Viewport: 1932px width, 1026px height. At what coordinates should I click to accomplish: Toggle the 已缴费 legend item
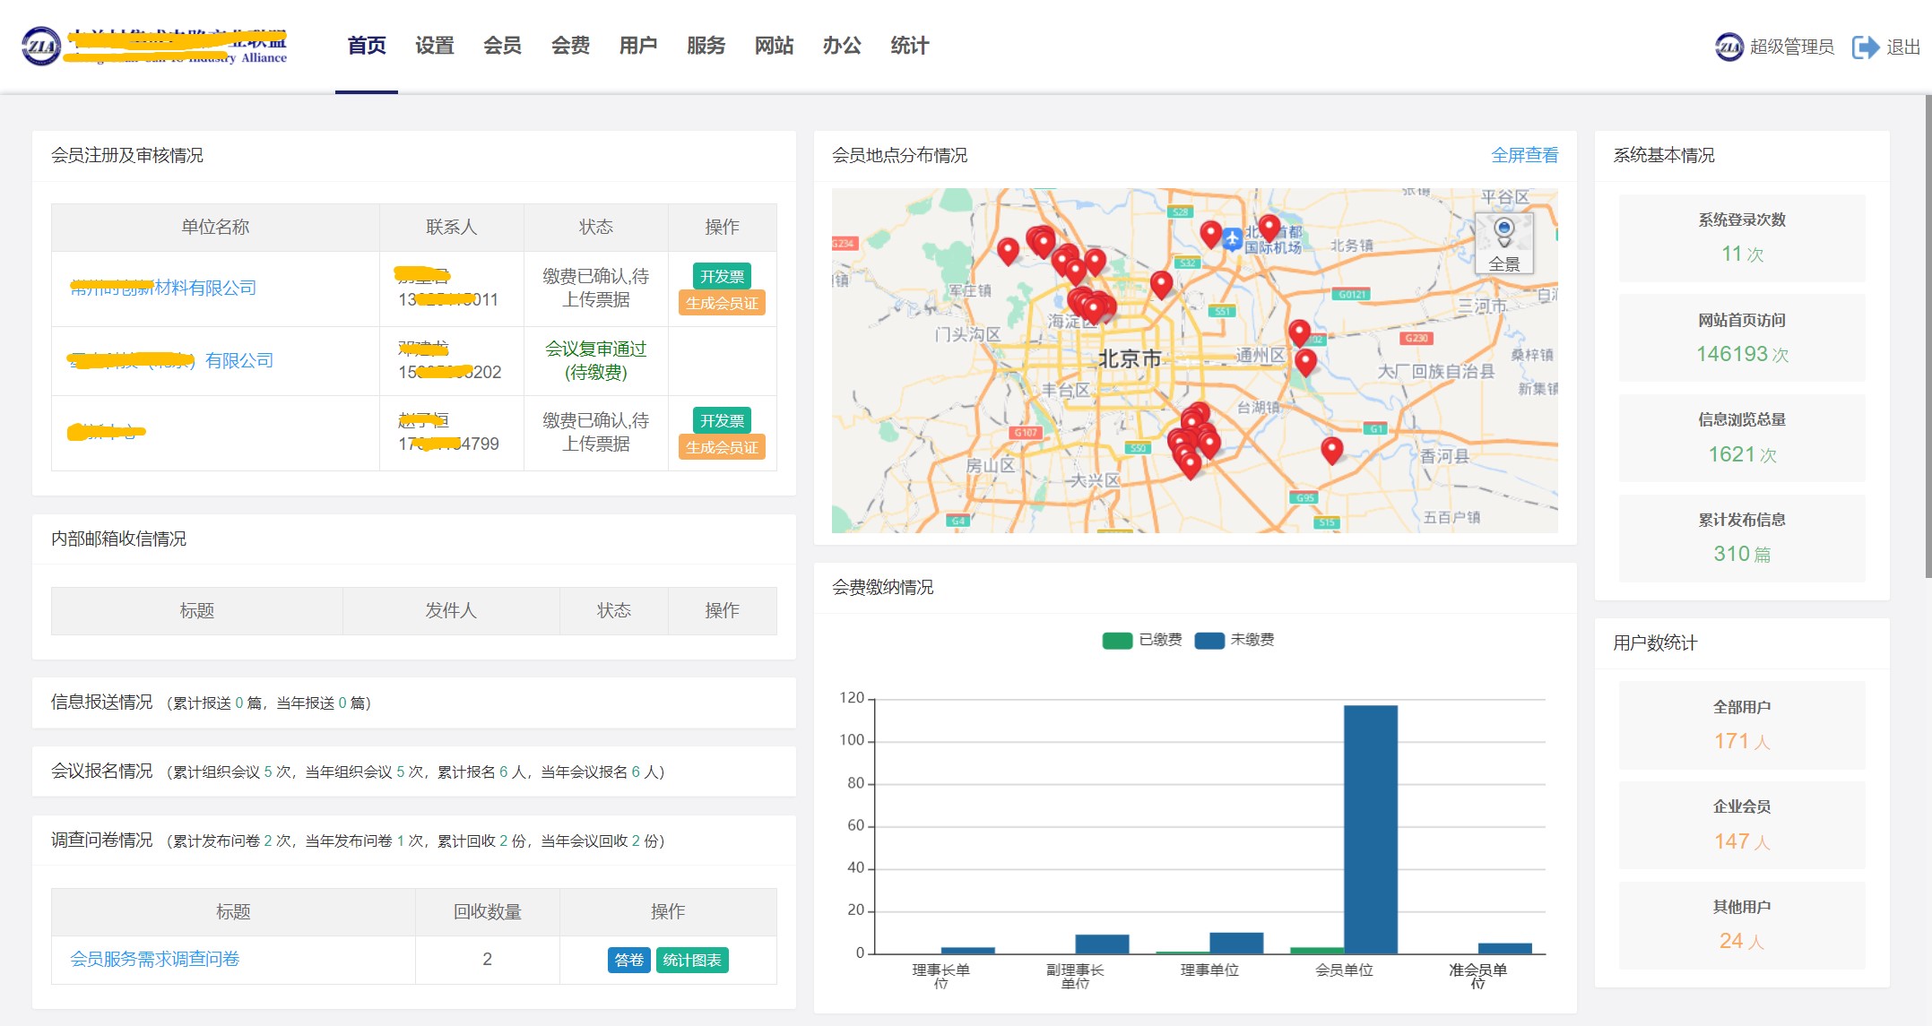(x=1142, y=640)
